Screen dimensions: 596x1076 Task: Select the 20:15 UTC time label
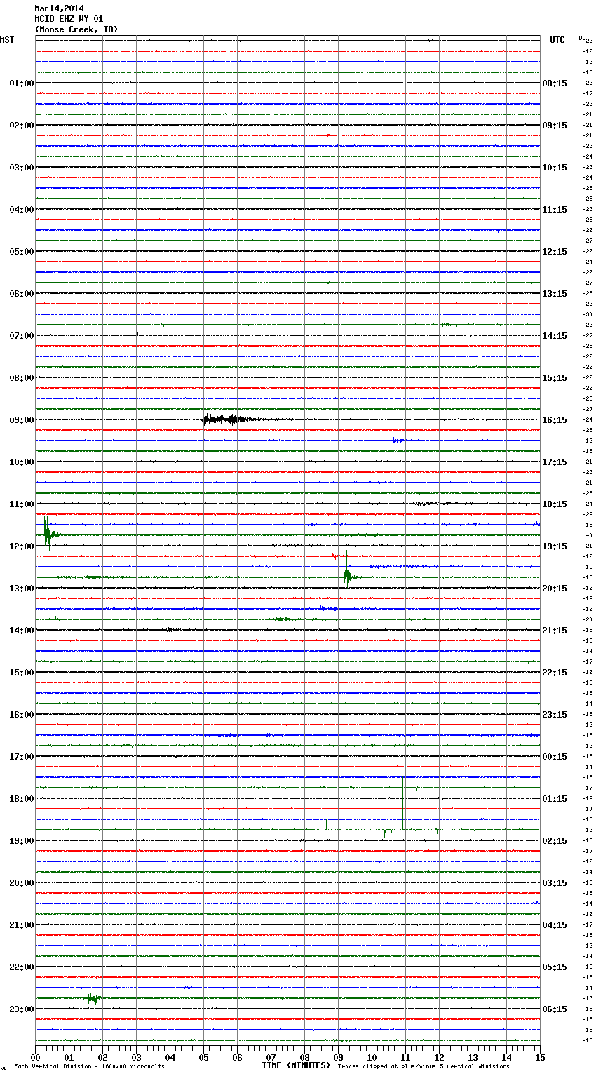[x=555, y=589]
